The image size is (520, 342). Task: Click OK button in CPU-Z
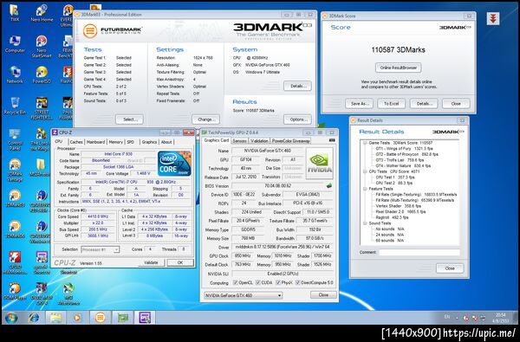coord(180,262)
